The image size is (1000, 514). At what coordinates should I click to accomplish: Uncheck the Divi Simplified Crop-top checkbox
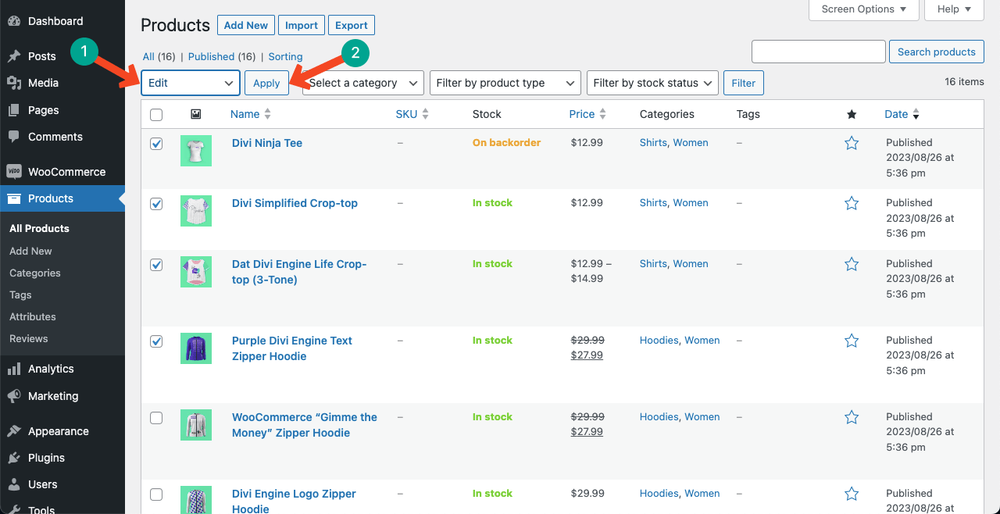coord(156,204)
